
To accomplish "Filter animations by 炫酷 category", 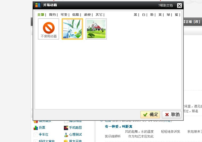I will pos(76,15).
